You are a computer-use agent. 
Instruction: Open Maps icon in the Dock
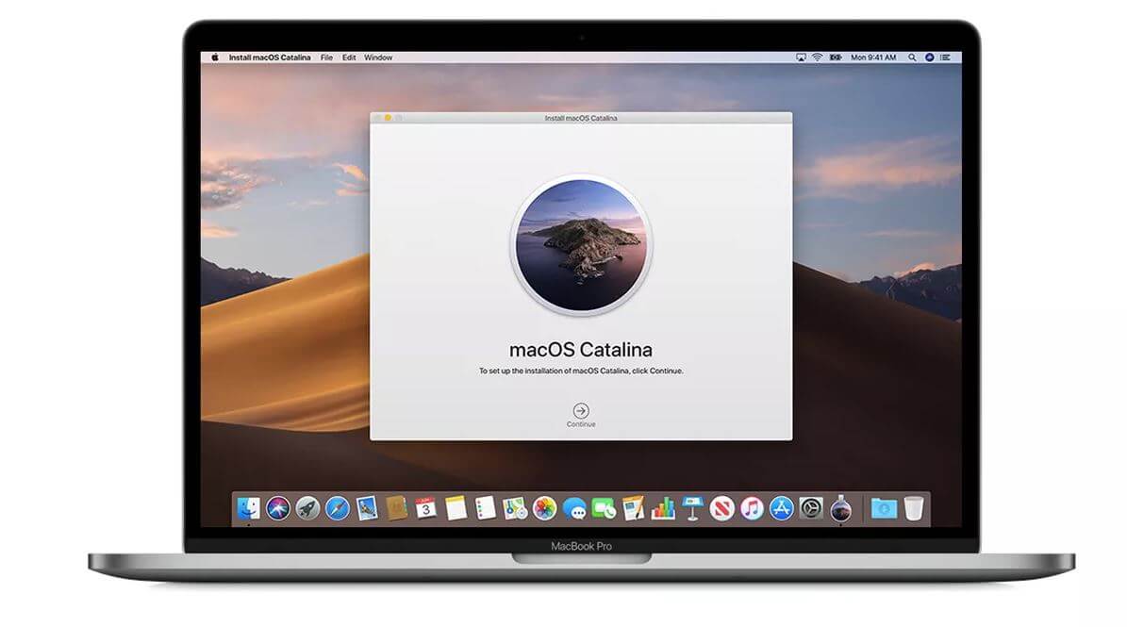coord(515,508)
